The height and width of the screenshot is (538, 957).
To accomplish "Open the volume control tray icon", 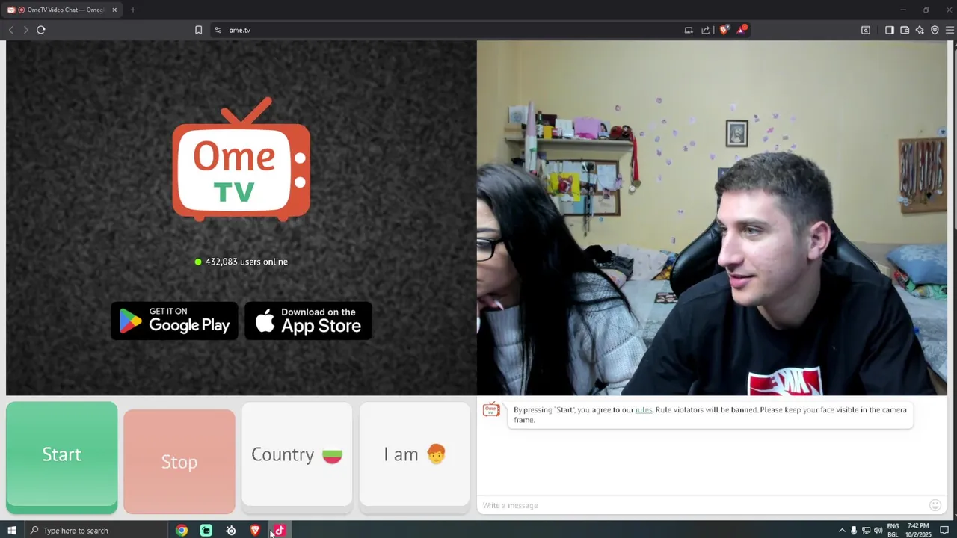I will [878, 531].
